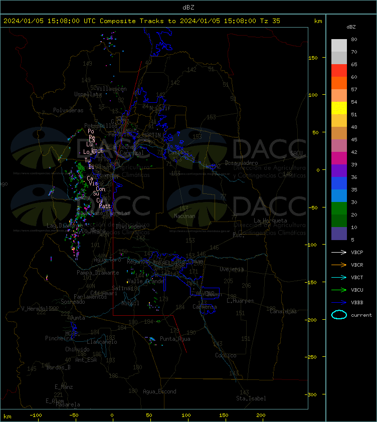Click the 'Agua_Escond' place label

[160, 391]
